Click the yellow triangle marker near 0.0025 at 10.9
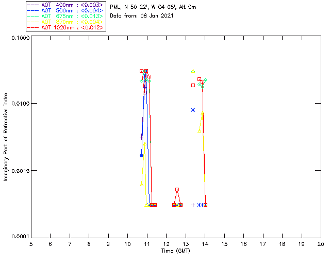This screenshot has height=264, width=330. pyautogui.click(x=144, y=143)
